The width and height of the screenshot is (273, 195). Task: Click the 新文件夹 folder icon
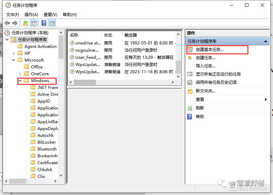pos(190,91)
